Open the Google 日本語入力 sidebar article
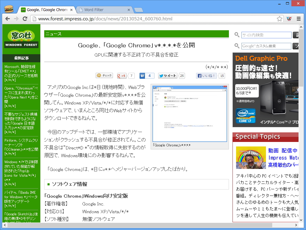 pyautogui.click(x=21, y=123)
